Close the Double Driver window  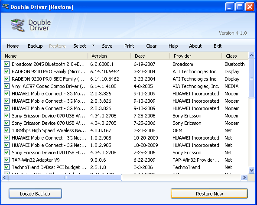(250, 7)
